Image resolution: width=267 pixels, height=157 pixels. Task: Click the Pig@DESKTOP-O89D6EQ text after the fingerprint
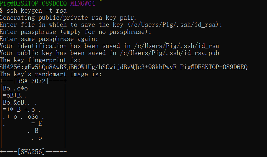[214, 67]
